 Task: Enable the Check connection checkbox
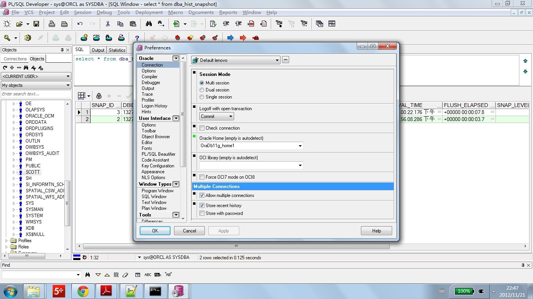pyautogui.click(x=202, y=128)
